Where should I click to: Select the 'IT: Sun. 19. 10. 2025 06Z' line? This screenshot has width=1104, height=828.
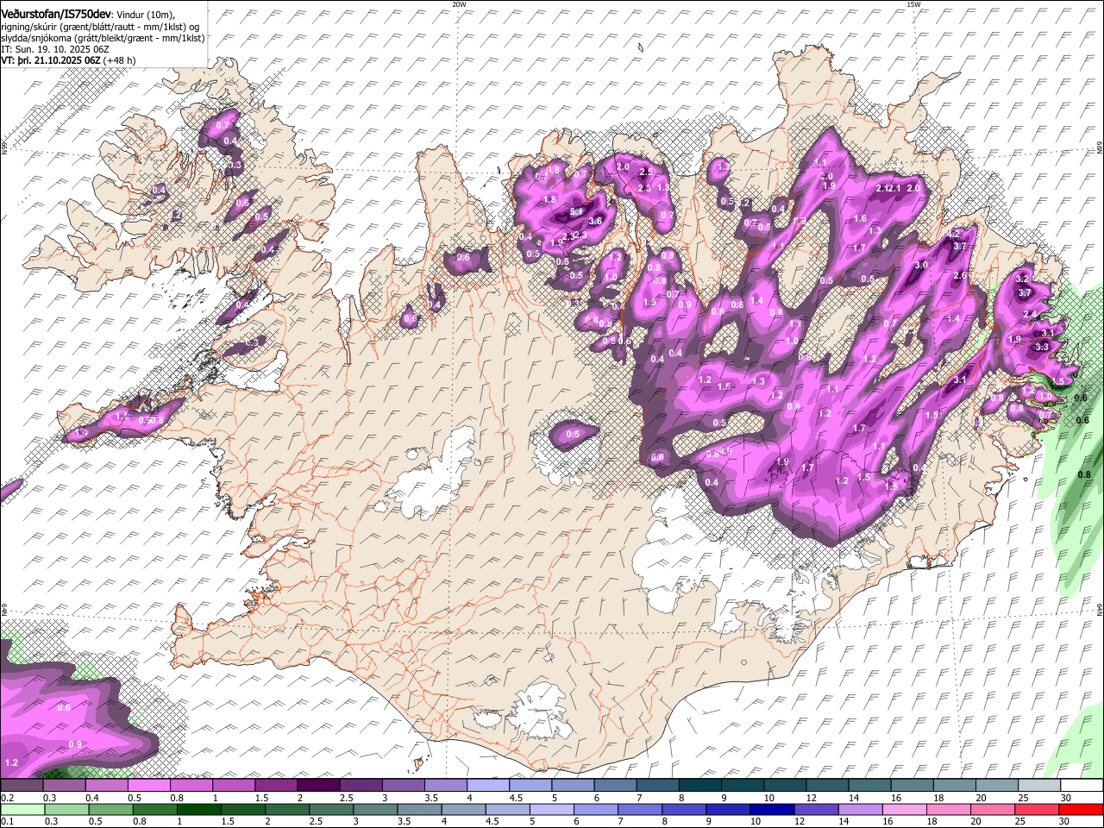pos(55,50)
